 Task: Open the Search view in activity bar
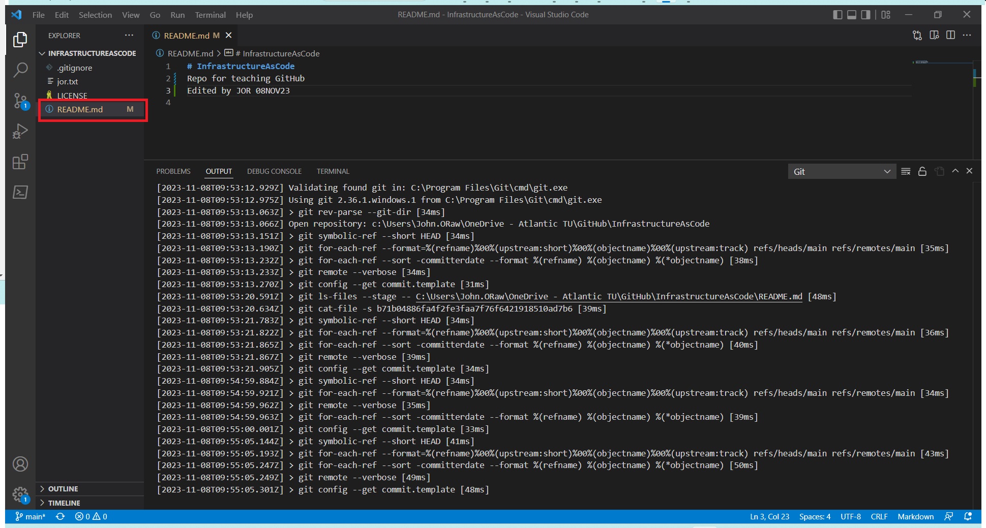point(20,70)
